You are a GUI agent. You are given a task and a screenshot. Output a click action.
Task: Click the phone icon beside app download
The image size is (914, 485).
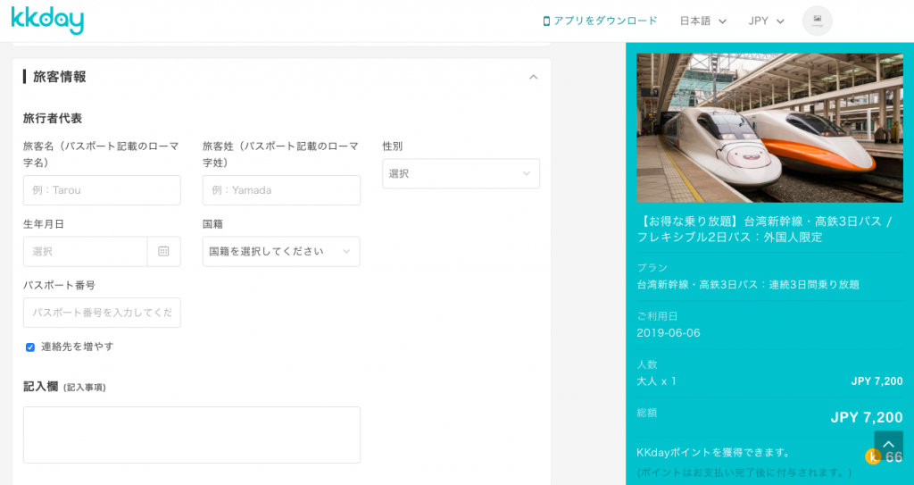(x=546, y=21)
